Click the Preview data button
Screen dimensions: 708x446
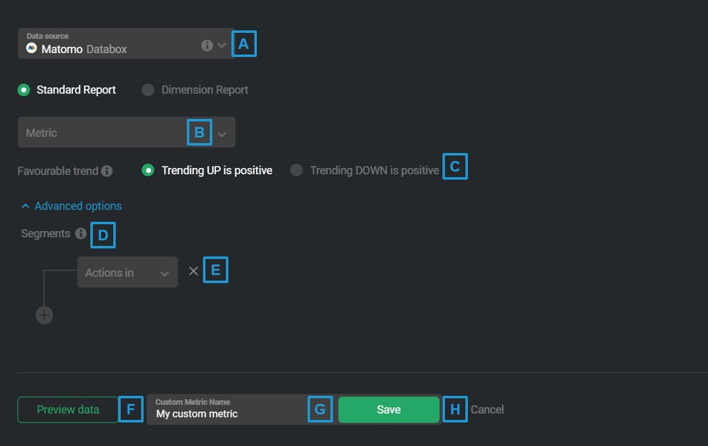67,409
